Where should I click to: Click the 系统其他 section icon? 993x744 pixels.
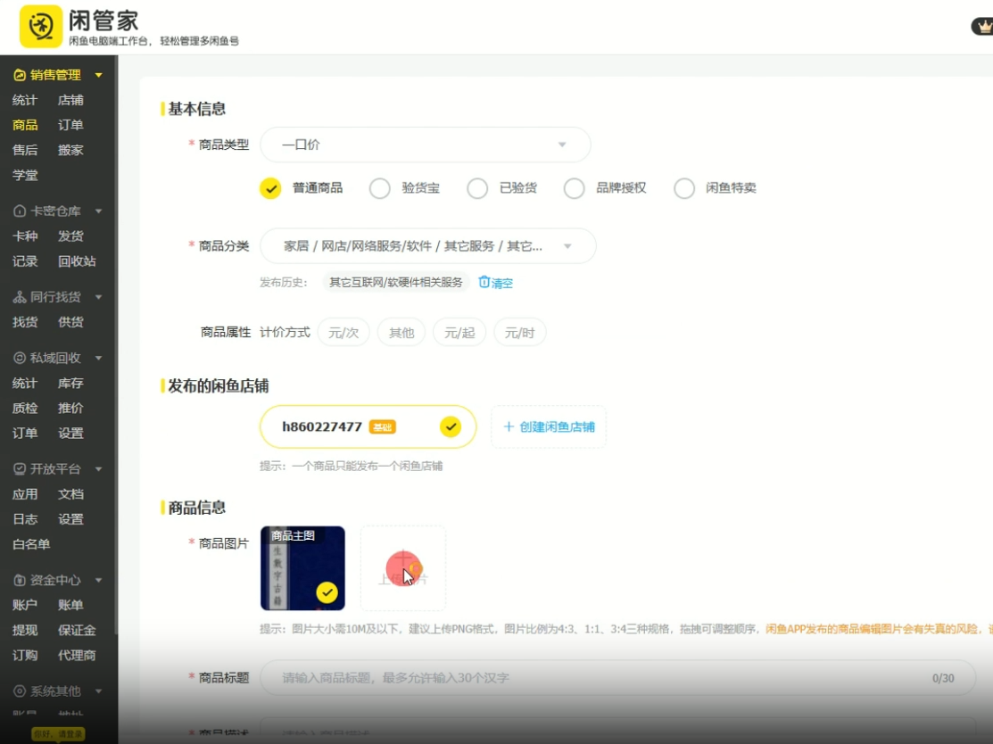(x=20, y=690)
